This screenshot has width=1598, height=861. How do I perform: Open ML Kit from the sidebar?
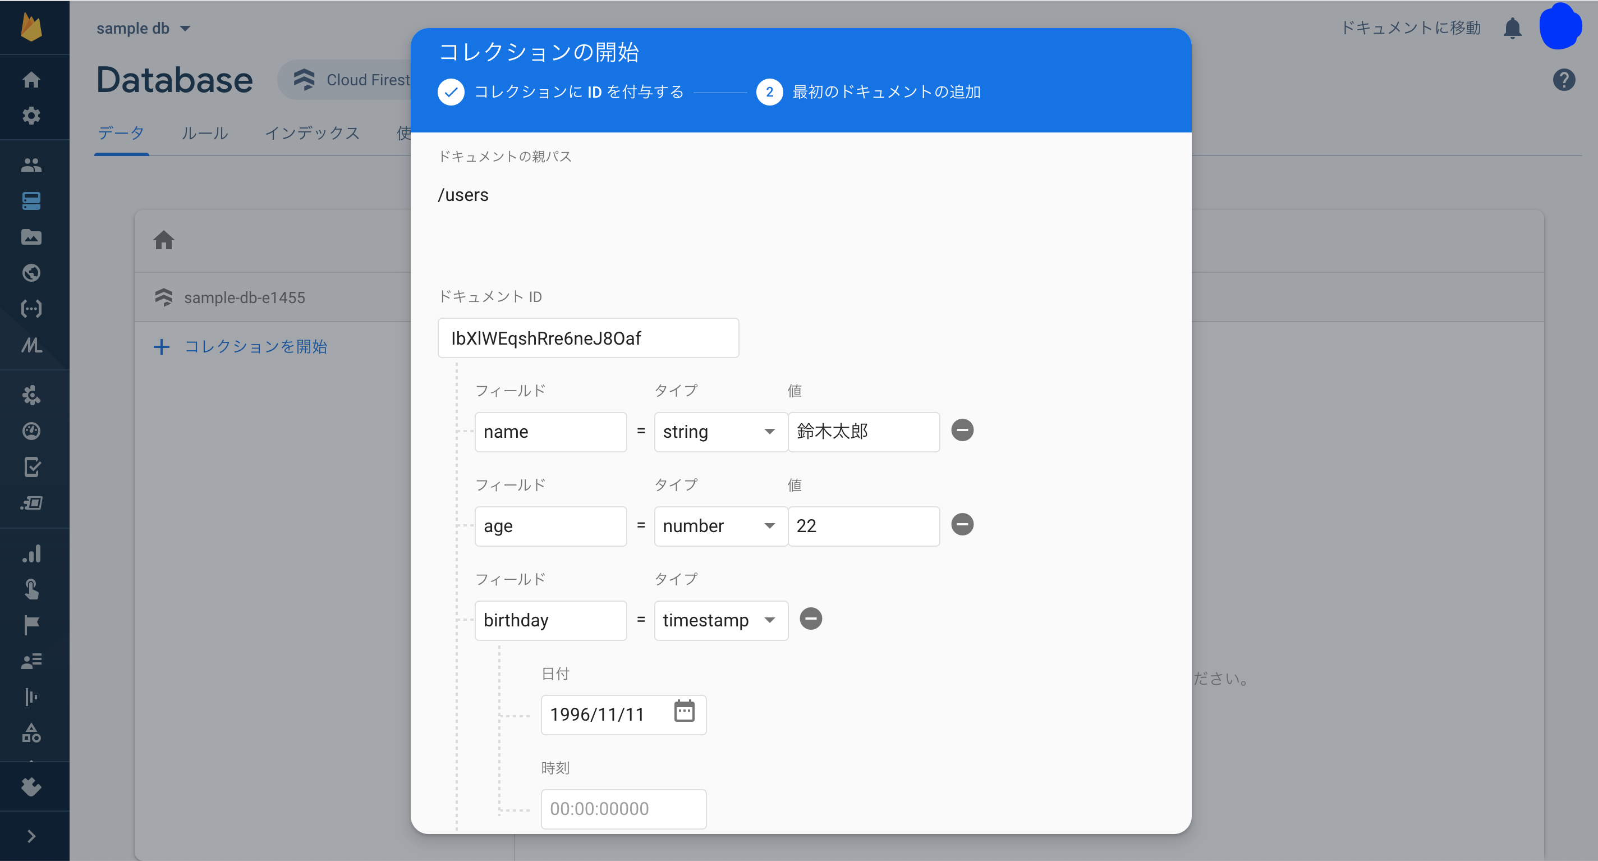pyautogui.click(x=31, y=346)
